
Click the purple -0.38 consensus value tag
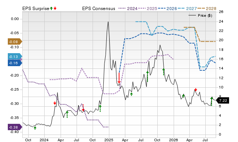coord(15,127)
